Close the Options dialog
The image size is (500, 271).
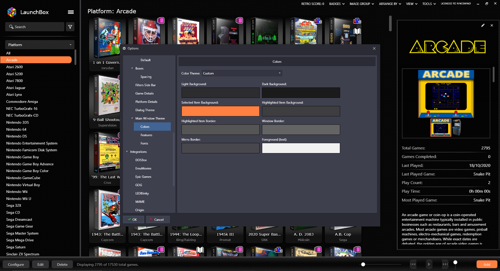(374, 48)
